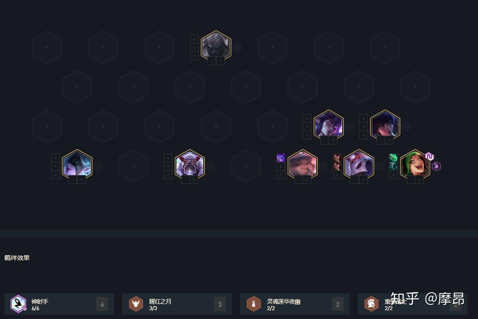Decrease star level with minus under Jhin
The image size is (478, 319).
[x=355, y=180]
